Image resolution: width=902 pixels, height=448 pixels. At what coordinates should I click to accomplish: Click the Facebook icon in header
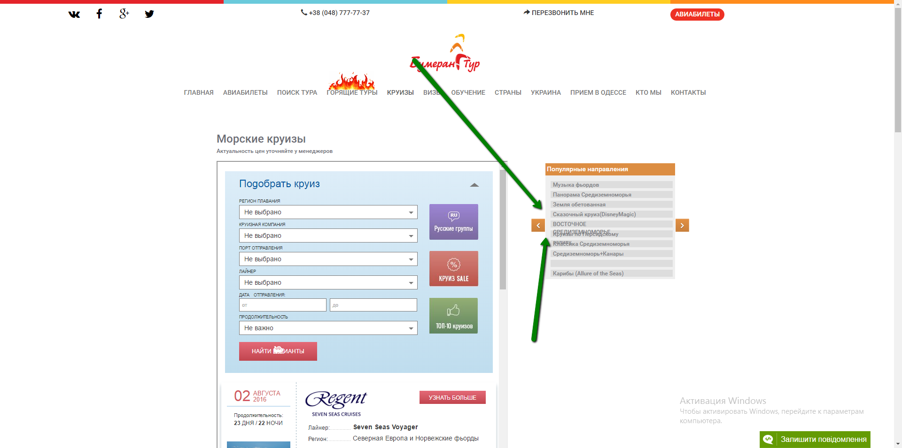pos(99,14)
